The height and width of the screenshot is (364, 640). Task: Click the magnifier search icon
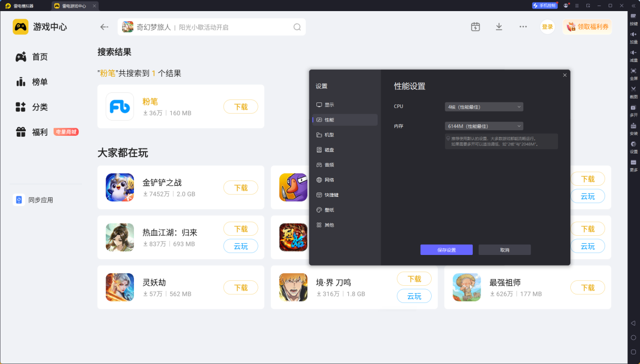[297, 27]
